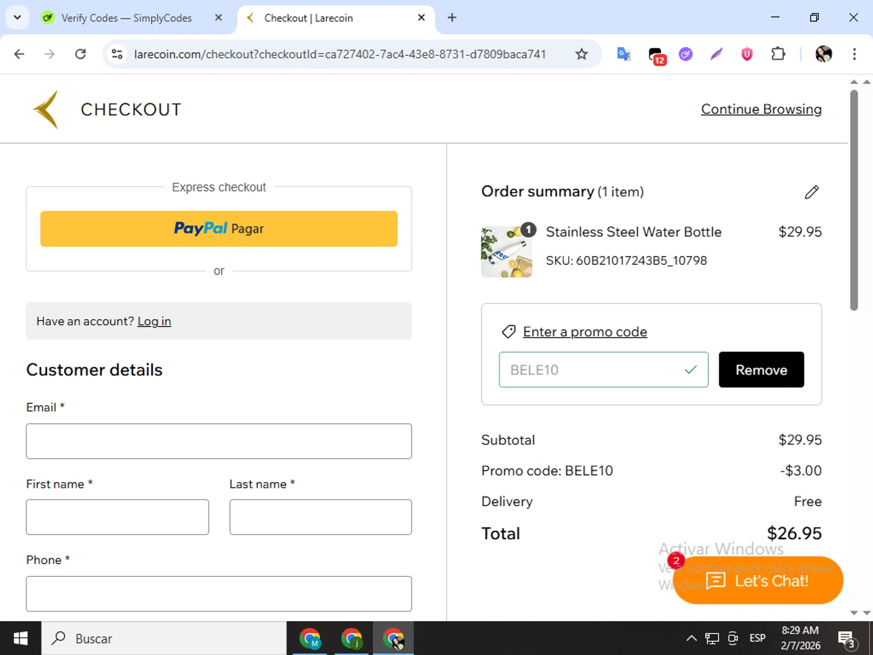The image size is (873, 655).
Task: Click the Delivery 'Free' value
Action: (808, 501)
